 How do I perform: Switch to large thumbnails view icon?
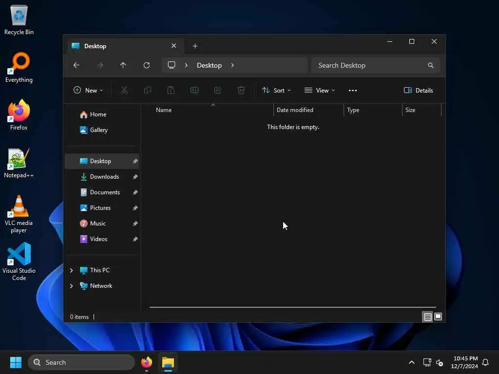pos(438,317)
